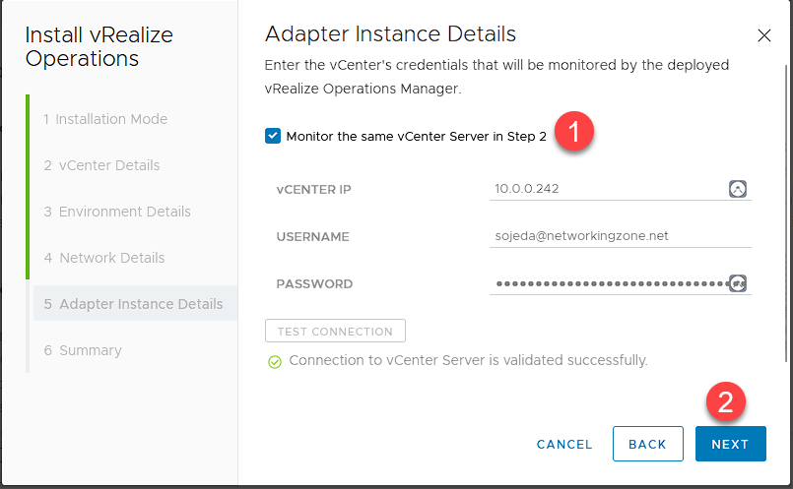
Task: Click the icon in Password field
Action: tap(737, 283)
